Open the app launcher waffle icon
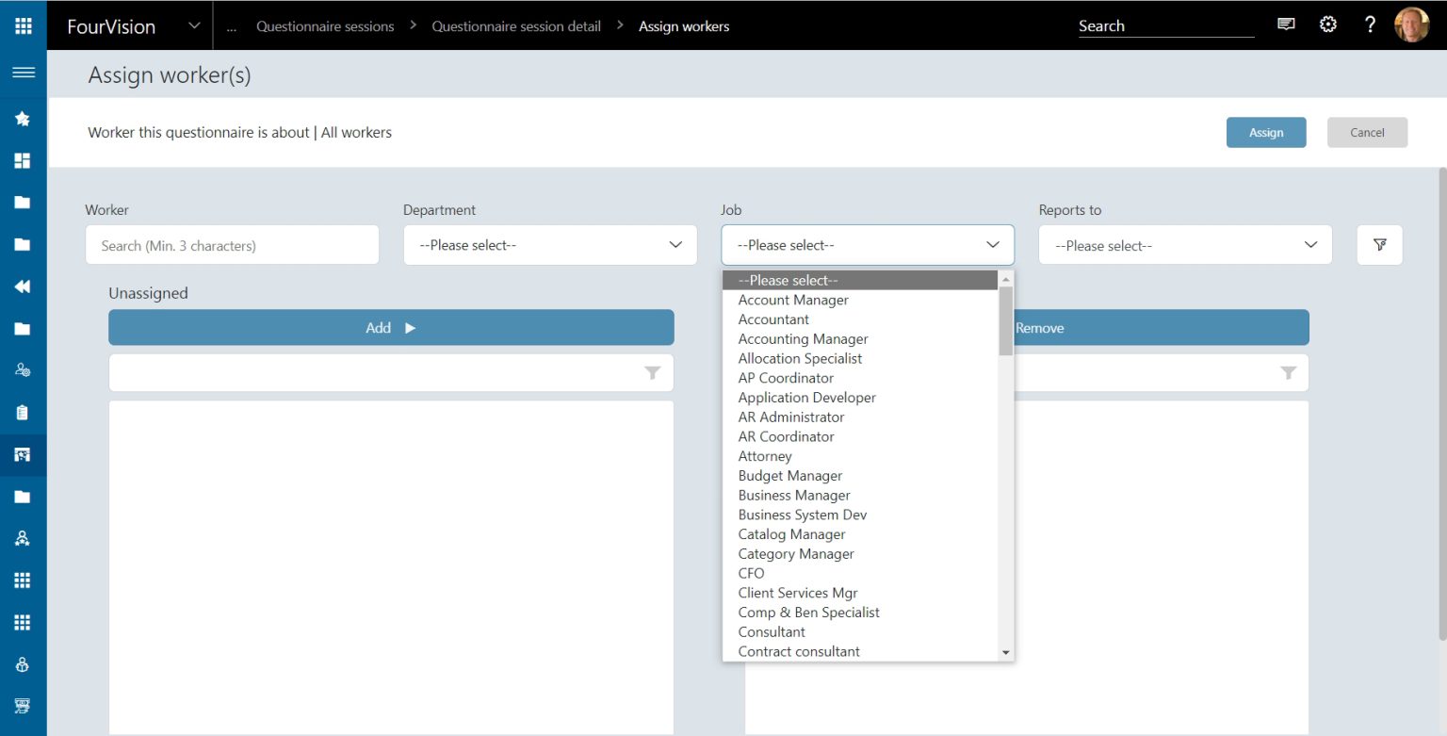 23,25
